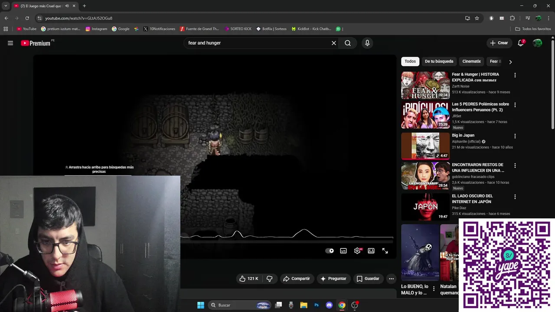Click Crear button in header

tap(499, 43)
